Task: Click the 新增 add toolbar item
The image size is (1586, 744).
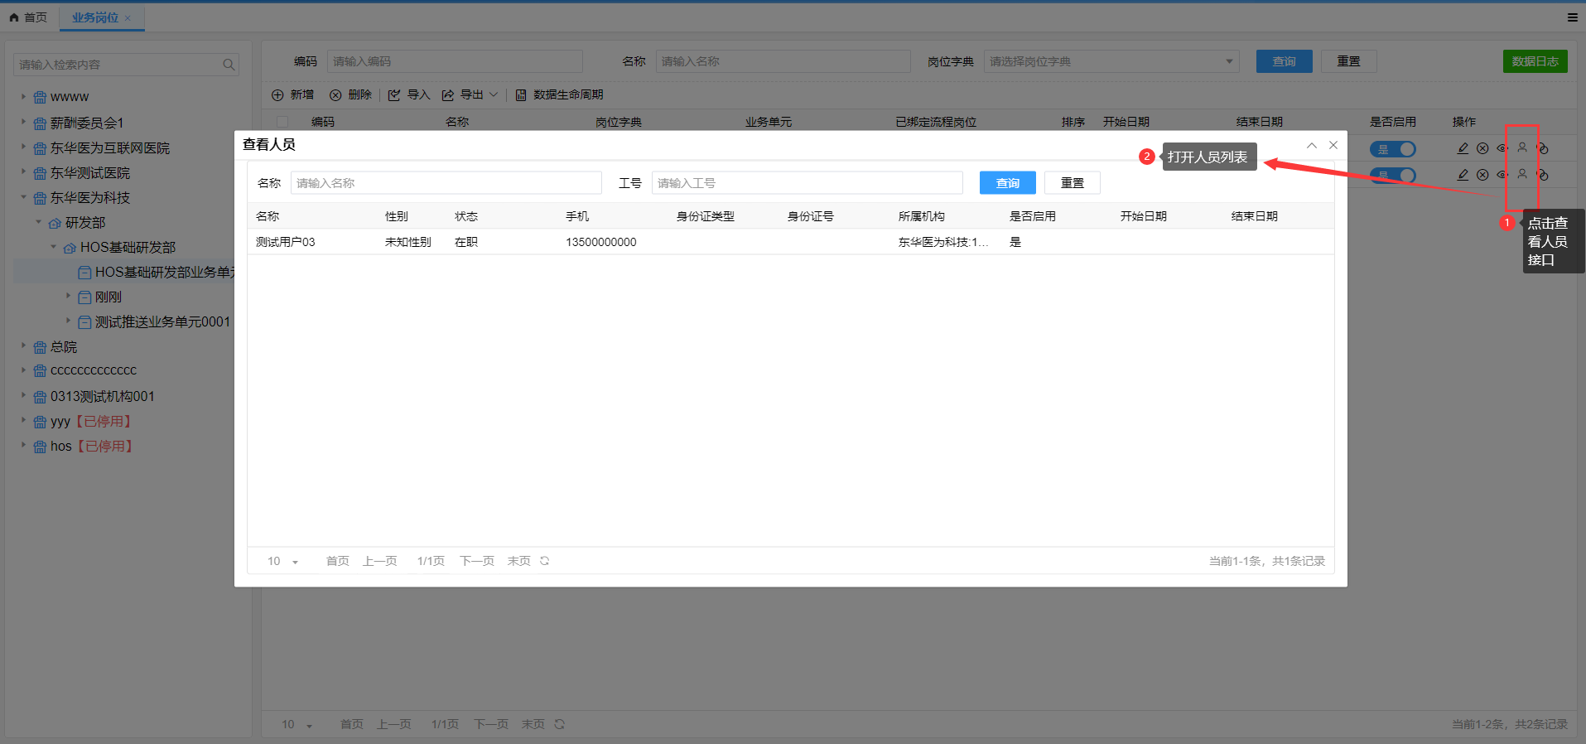Action: [x=292, y=95]
